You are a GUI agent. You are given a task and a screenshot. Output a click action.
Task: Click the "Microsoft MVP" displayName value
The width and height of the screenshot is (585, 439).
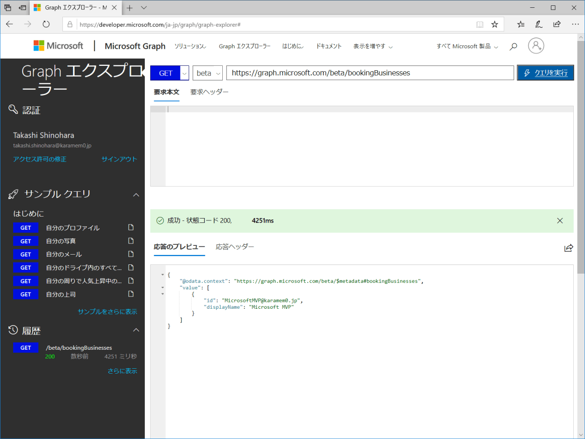pos(272,307)
